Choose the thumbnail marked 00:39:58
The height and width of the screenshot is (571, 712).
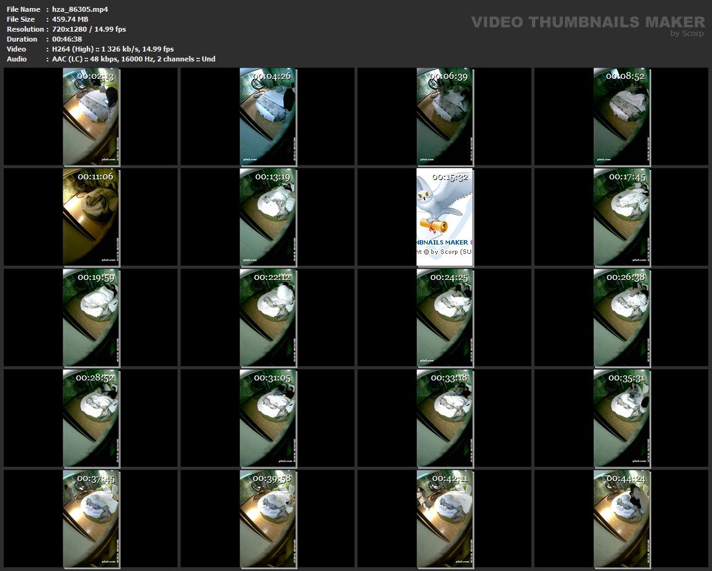pos(268,519)
